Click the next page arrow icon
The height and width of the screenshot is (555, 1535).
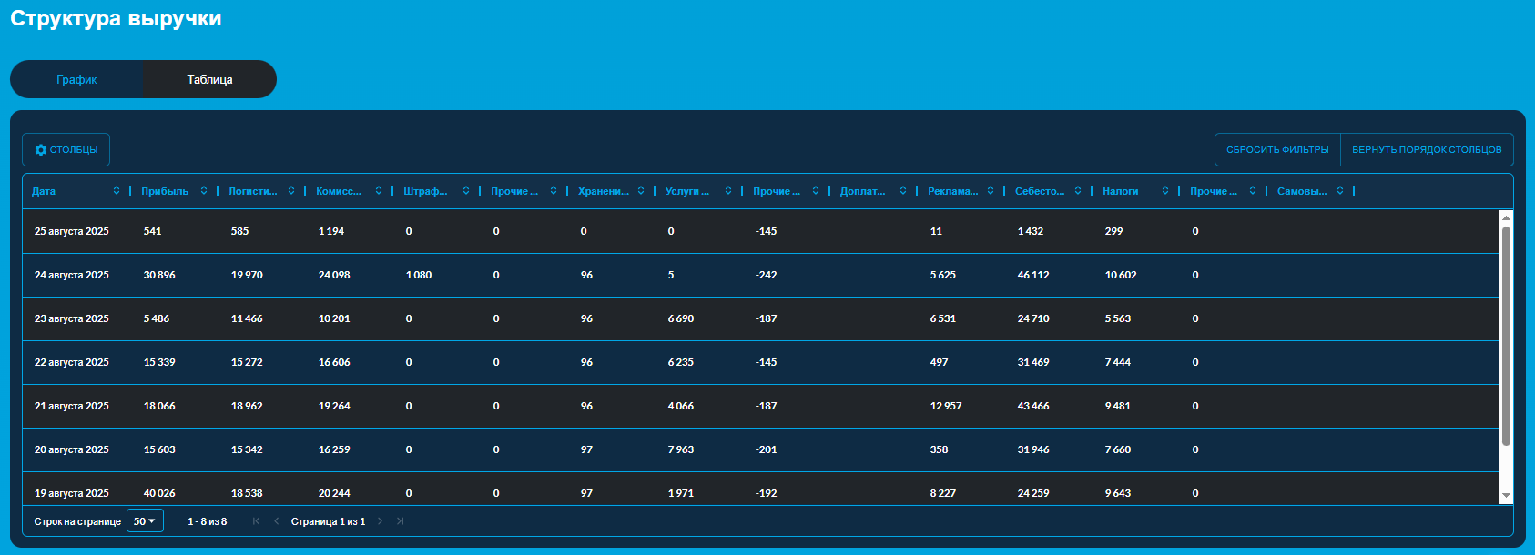coord(380,521)
